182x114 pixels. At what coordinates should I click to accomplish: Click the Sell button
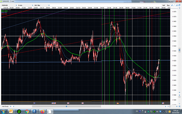point(164,5)
